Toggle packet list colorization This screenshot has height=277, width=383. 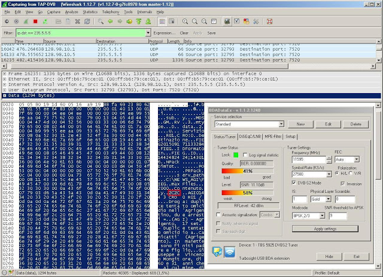pos(162,21)
